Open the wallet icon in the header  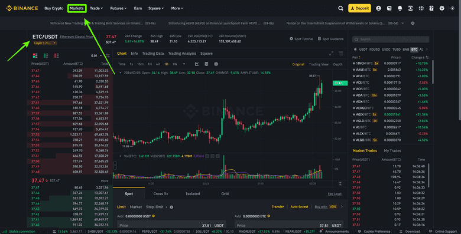pyautogui.click(x=389, y=8)
